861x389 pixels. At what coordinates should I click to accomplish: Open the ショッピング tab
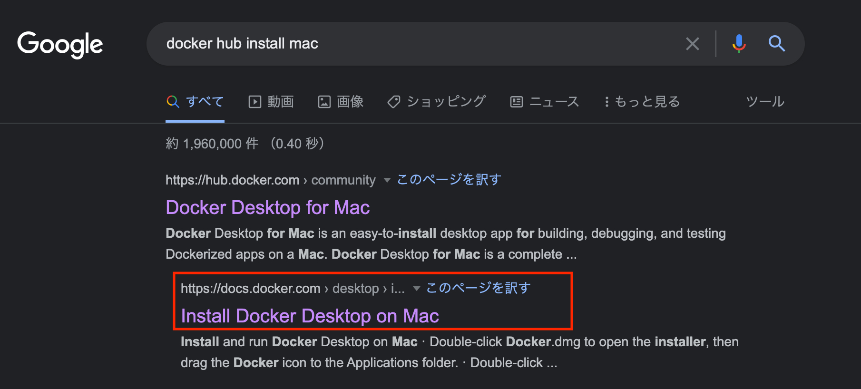click(437, 101)
